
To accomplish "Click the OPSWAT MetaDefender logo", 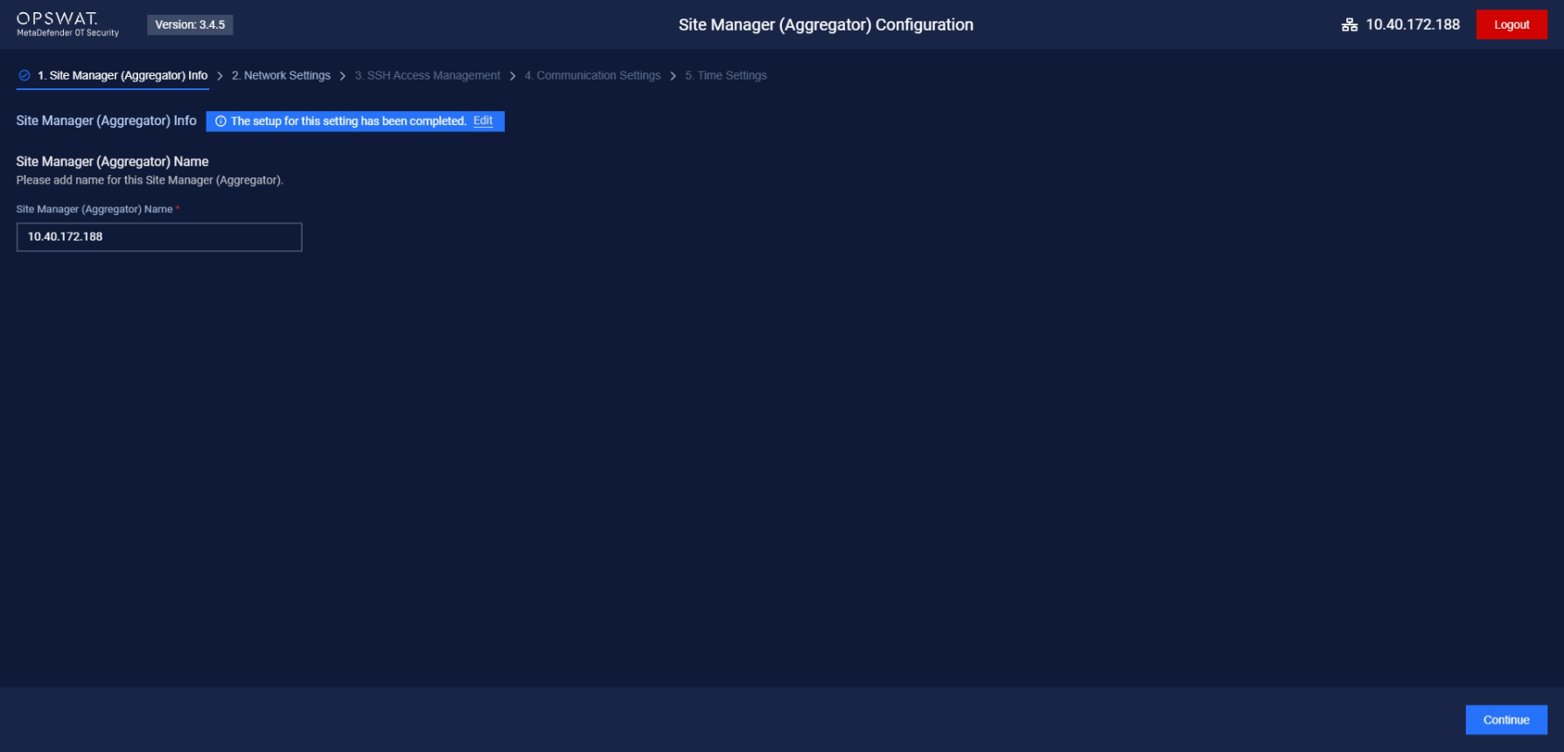I will point(67,24).
